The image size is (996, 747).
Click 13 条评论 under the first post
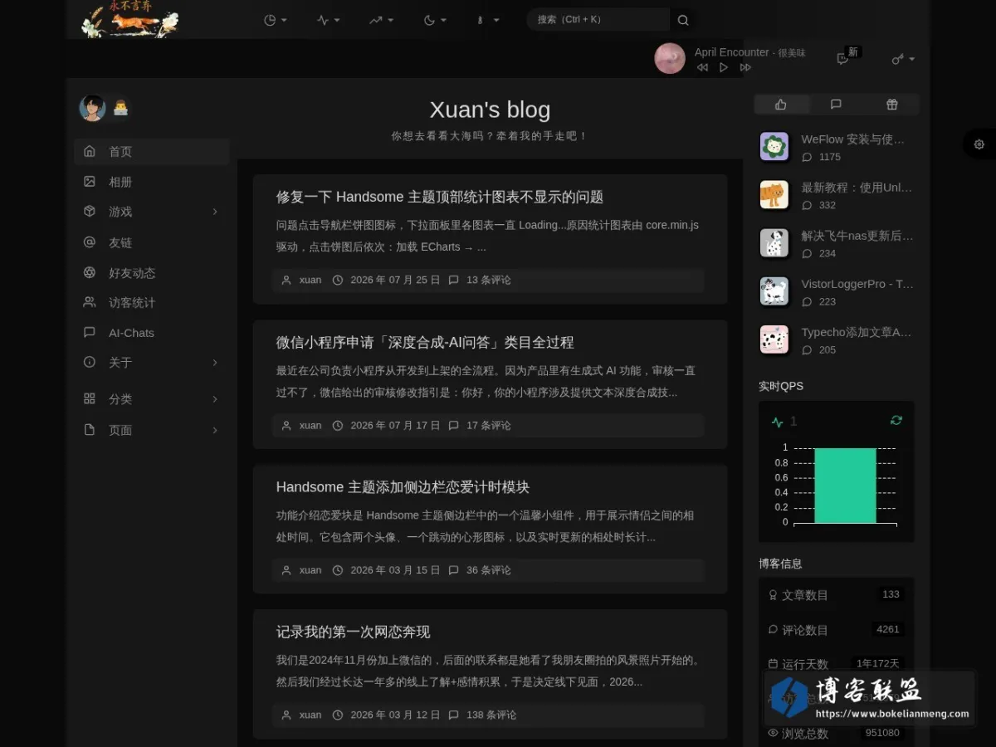[x=489, y=281]
